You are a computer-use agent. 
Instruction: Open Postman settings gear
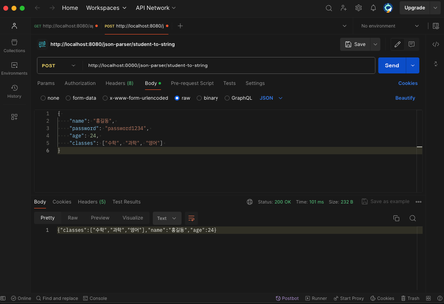click(359, 8)
